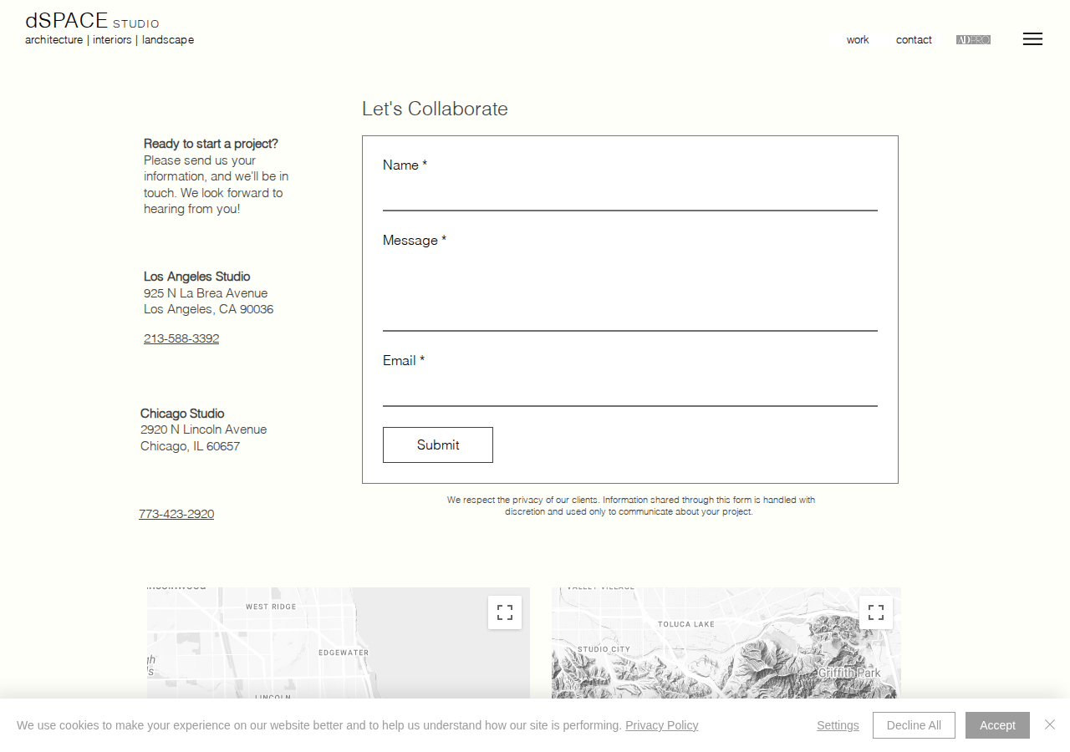Click 'Los Angeles, CA 90036' text
This screenshot has height=752, width=1070.
pyautogui.click(x=209, y=309)
